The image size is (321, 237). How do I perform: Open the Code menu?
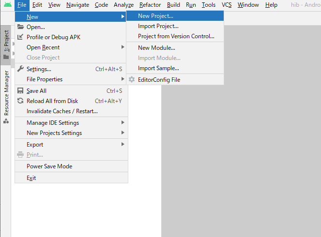click(x=101, y=5)
